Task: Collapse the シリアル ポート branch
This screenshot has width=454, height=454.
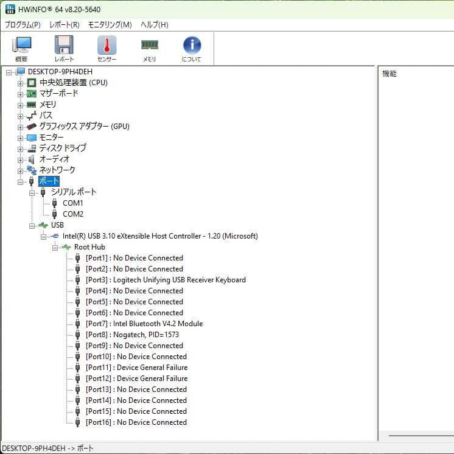Action: coord(32,192)
